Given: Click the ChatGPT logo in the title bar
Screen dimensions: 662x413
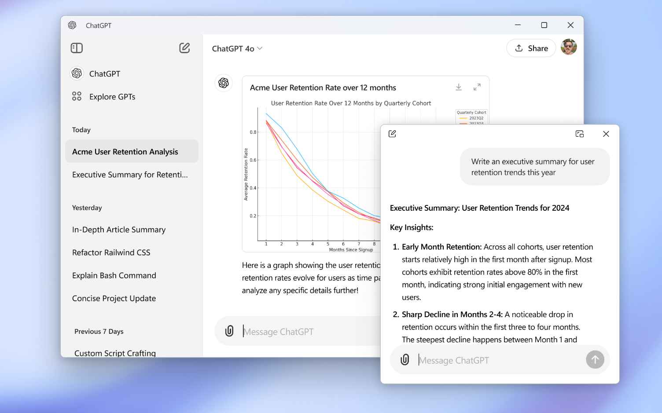Looking at the screenshot, I should pyautogui.click(x=72, y=25).
